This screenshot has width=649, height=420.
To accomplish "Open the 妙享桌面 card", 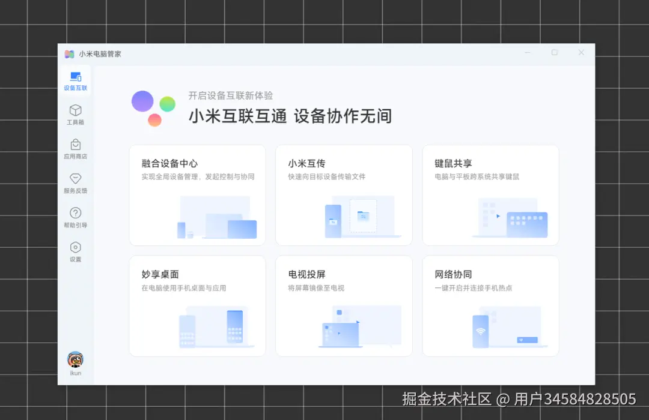I will pyautogui.click(x=198, y=306).
